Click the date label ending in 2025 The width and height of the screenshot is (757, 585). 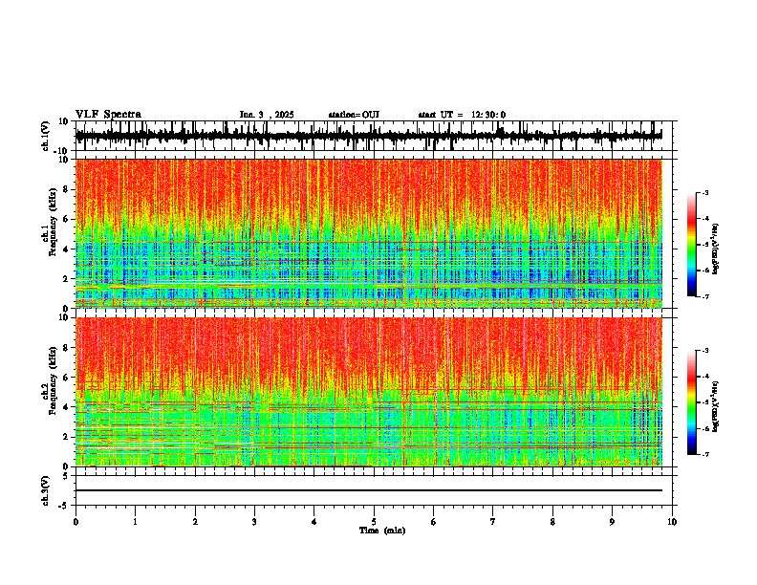click(x=267, y=115)
